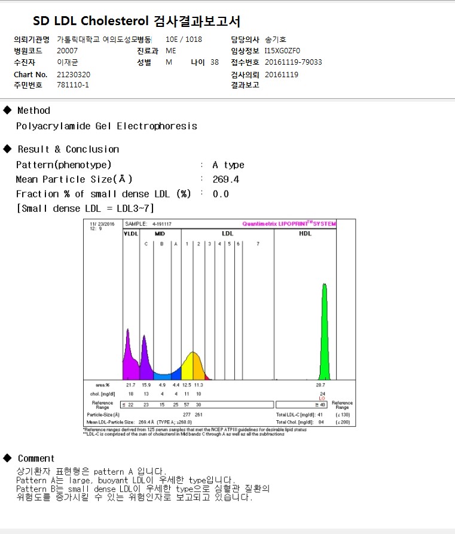Click the '[Small dense LDL = LDL3~7]' note
The width and height of the screenshot is (455, 534).
coord(85,208)
